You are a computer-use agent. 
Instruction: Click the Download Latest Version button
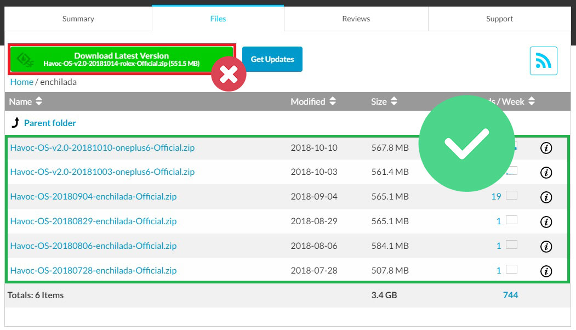click(x=121, y=59)
